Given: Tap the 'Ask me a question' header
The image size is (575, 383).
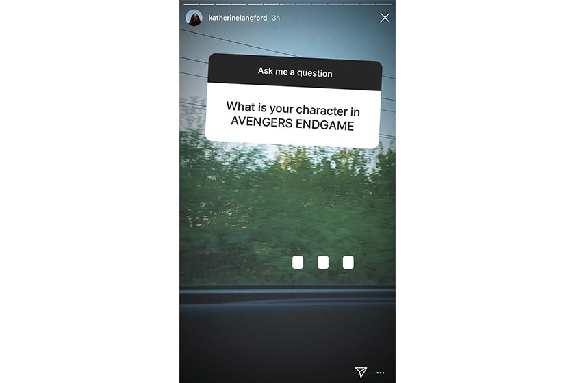Looking at the screenshot, I should point(295,72).
